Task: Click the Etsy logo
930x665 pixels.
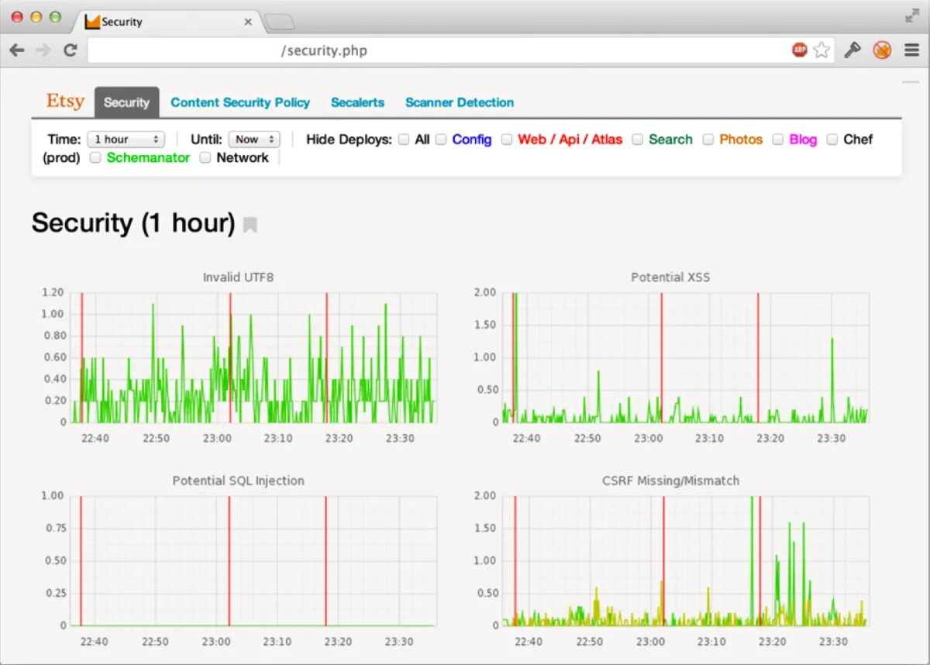Action: click(x=65, y=102)
